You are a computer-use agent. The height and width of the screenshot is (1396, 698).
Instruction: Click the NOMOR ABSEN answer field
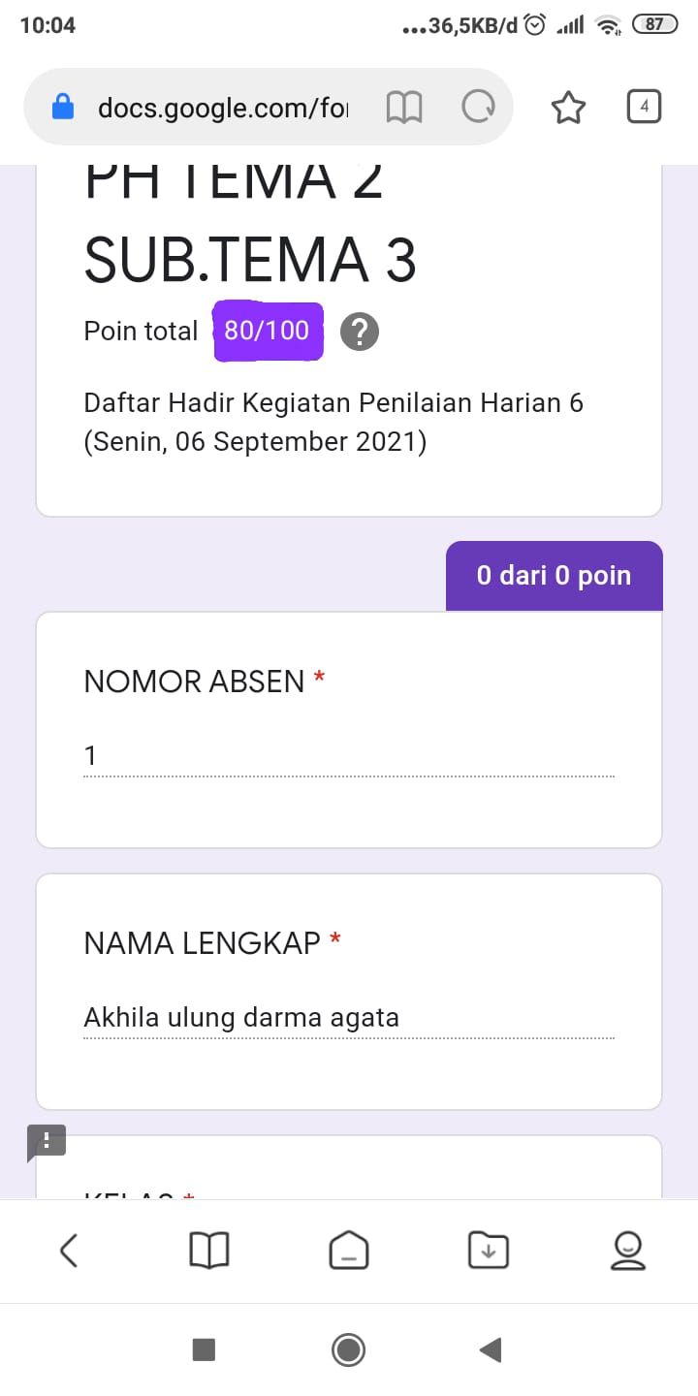(x=349, y=757)
